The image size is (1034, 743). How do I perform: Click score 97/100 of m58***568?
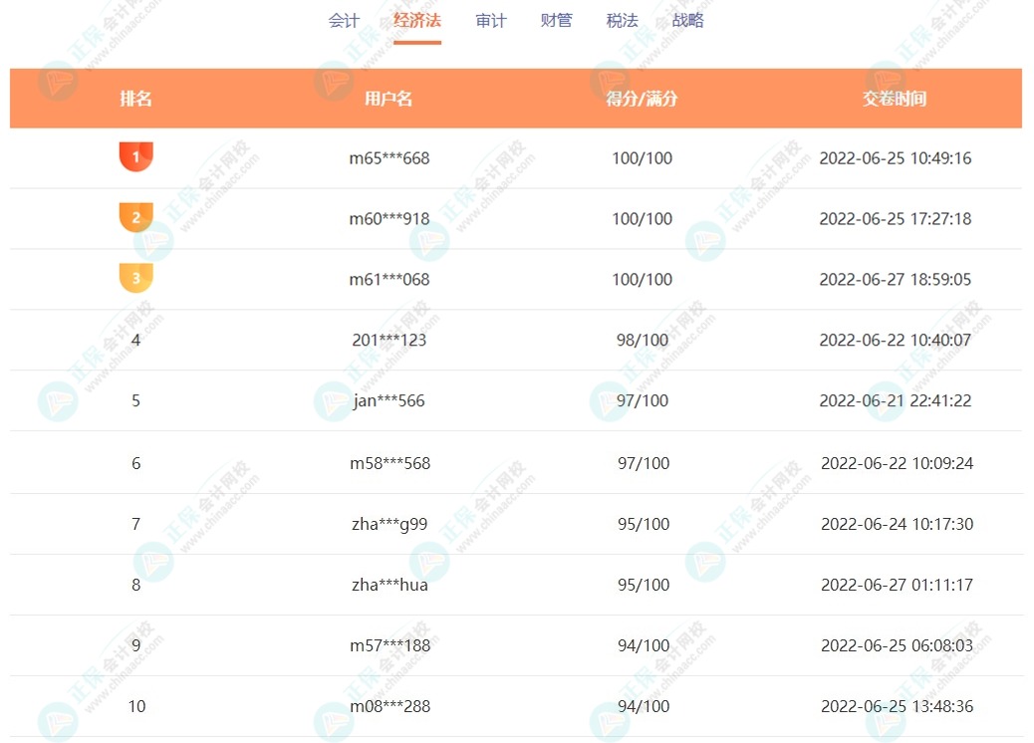point(644,463)
